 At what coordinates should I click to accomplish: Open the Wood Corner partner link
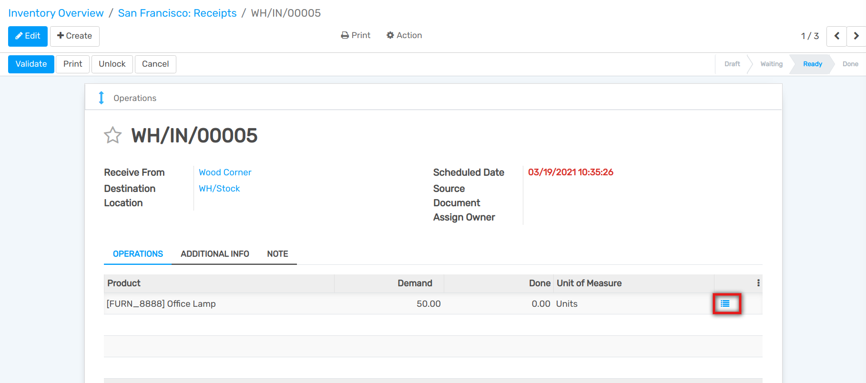[x=225, y=172]
